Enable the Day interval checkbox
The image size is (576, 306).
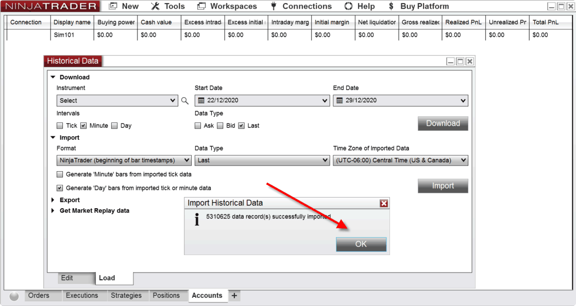click(114, 126)
